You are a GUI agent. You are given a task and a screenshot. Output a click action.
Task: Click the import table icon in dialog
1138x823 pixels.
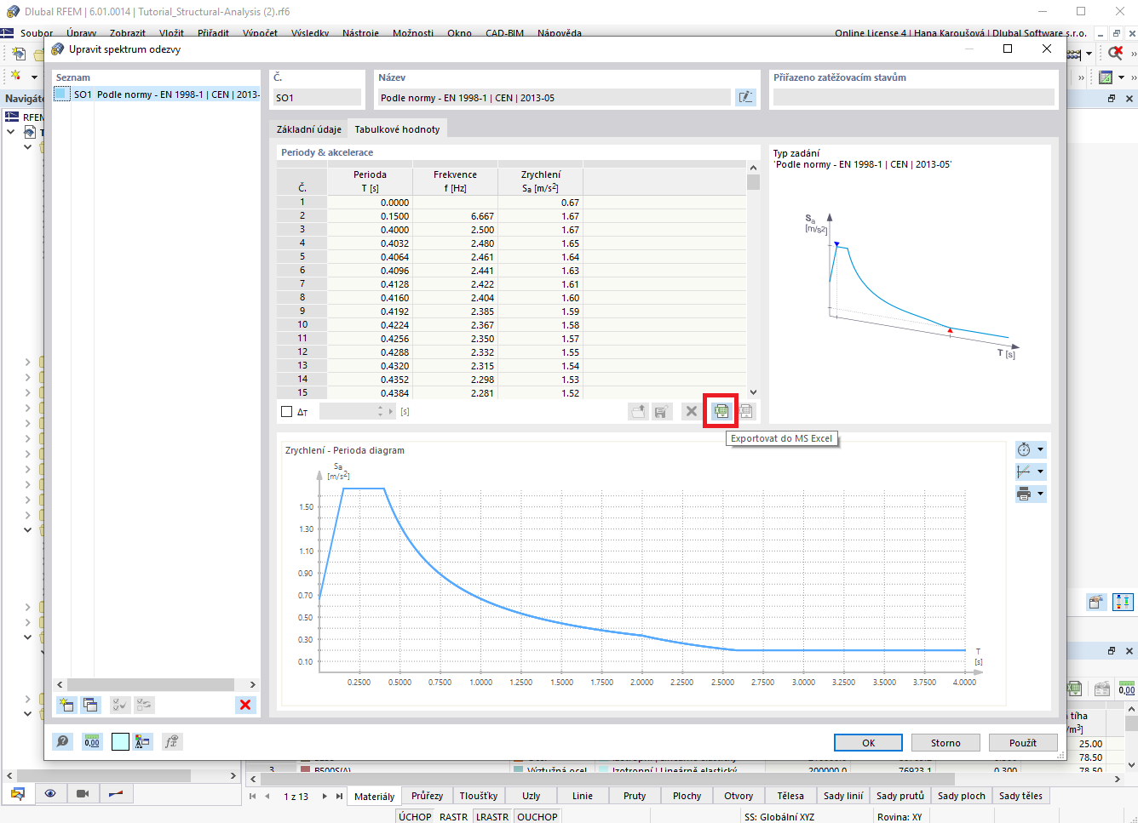coord(745,411)
